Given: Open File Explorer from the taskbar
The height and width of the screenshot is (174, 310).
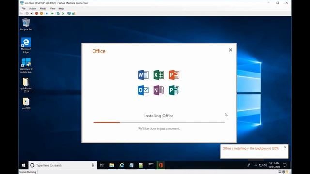Looking at the screenshot, I should click(112, 165).
